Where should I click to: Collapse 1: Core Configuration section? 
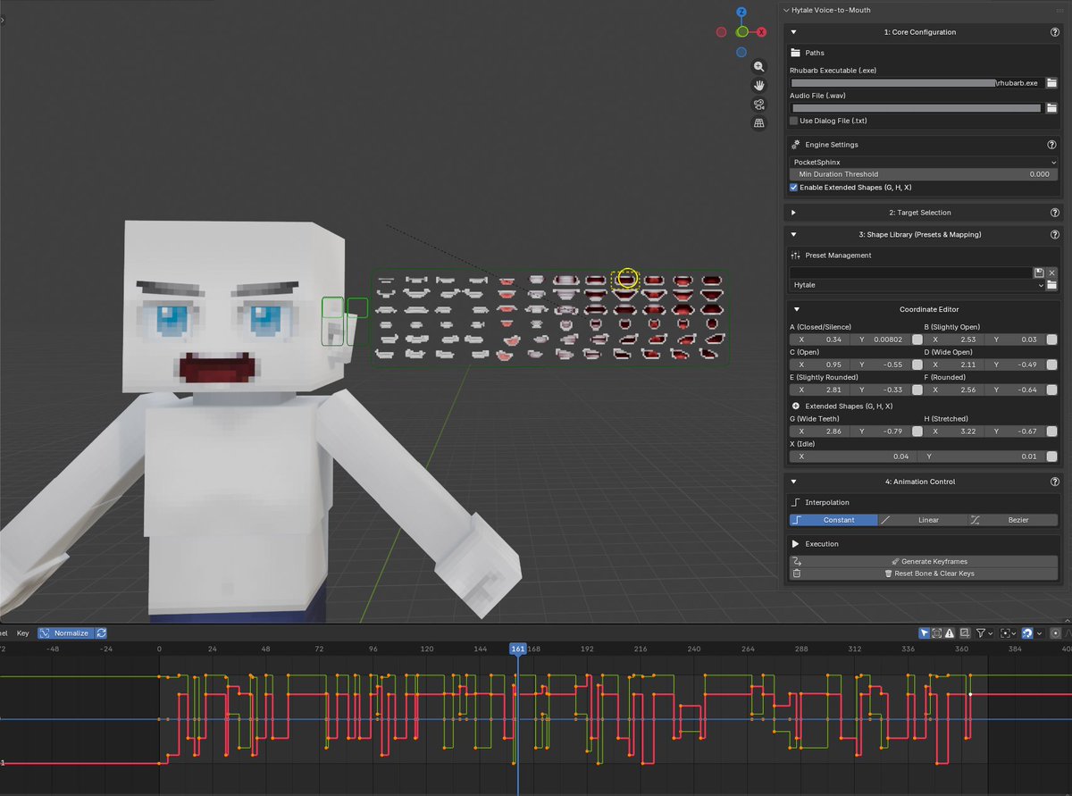[794, 32]
